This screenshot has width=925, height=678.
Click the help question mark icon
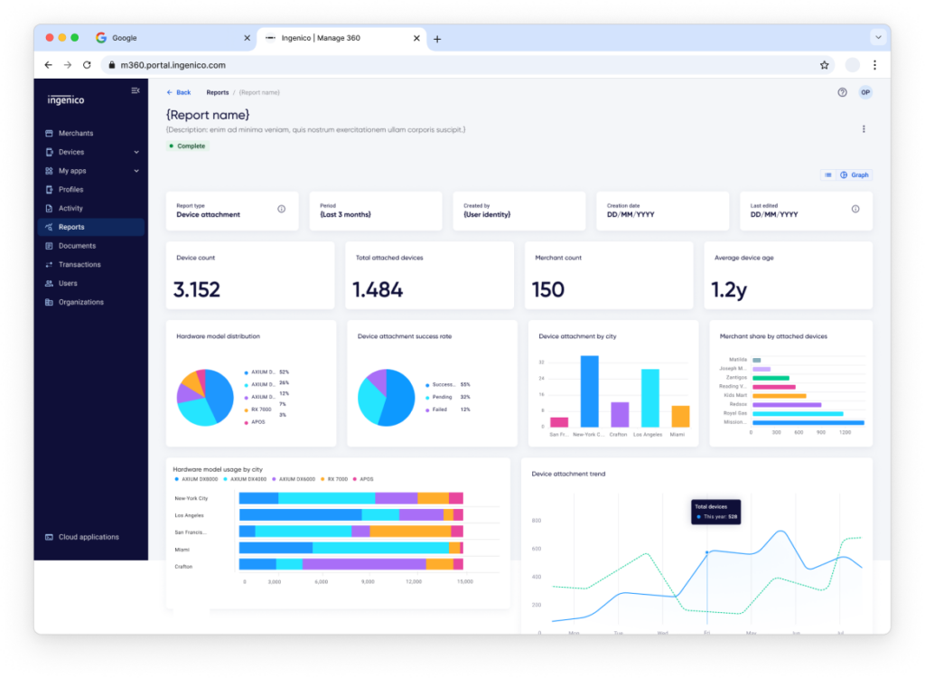842,91
